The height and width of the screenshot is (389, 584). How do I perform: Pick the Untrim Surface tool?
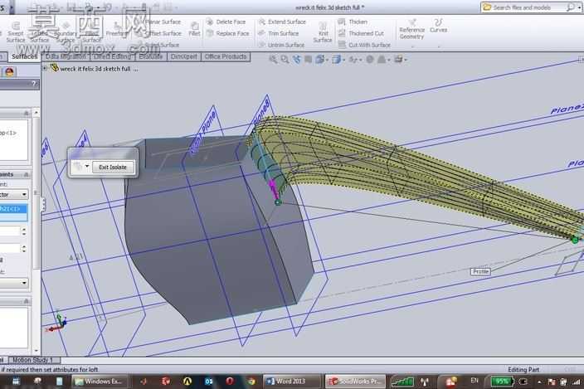pos(281,45)
